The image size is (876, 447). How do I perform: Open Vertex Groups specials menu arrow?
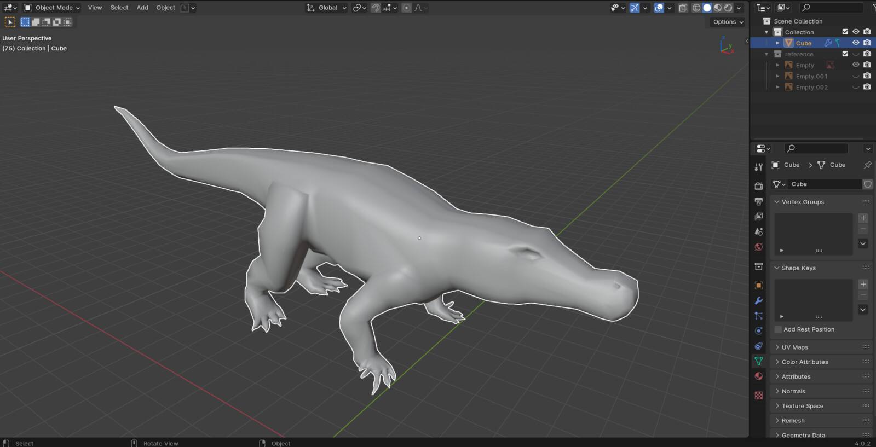pos(863,243)
